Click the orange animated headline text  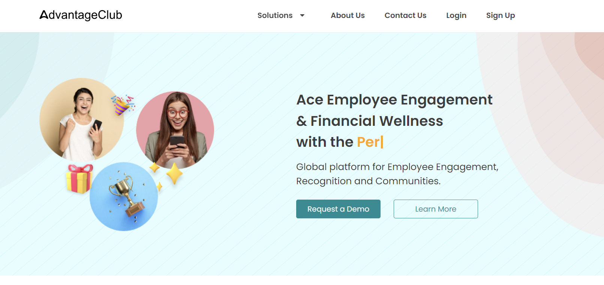pos(368,142)
